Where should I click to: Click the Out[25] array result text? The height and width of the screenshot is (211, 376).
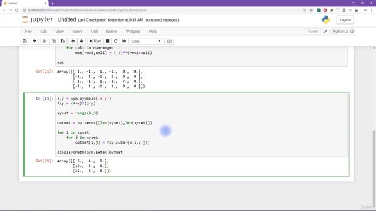pos(84,166)
